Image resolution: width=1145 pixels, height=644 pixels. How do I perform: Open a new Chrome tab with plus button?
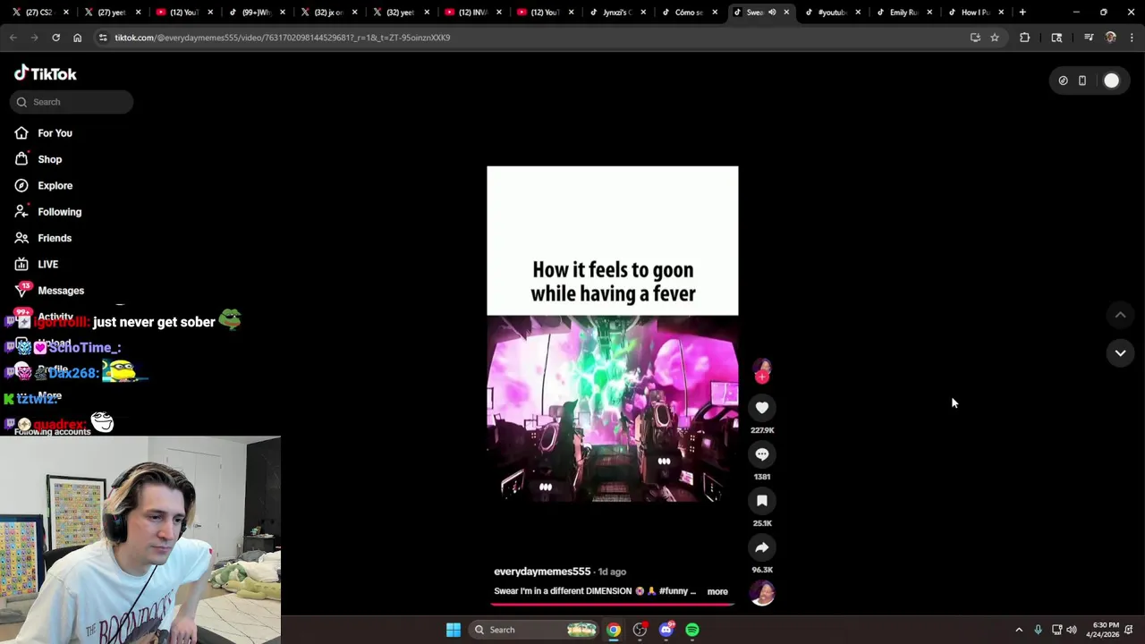tap(1022, 13)
